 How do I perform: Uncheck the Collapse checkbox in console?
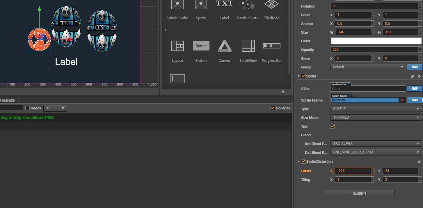pos(273,108)
